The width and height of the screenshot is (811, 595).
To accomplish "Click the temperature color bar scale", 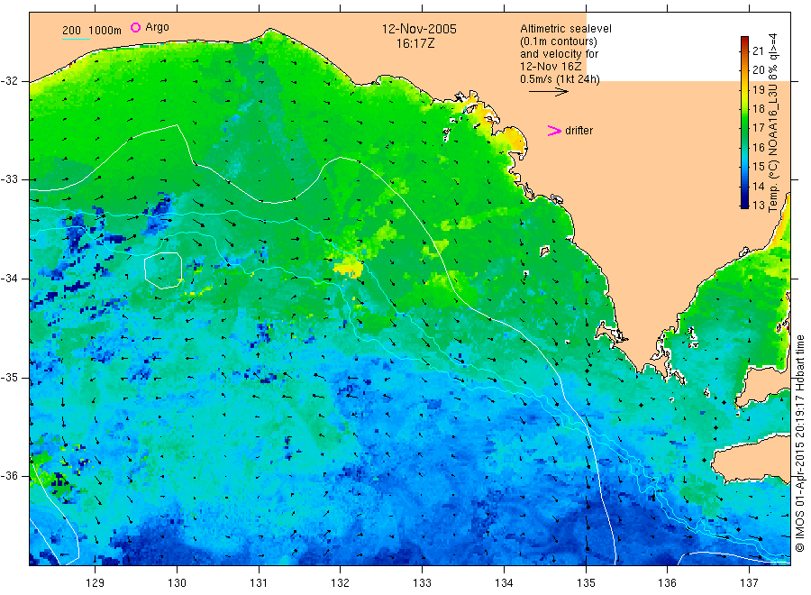I will pyautogui.click(x=744, y=122).
